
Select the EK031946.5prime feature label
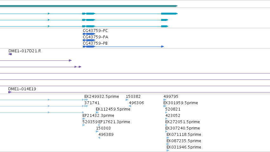[184, 147]
